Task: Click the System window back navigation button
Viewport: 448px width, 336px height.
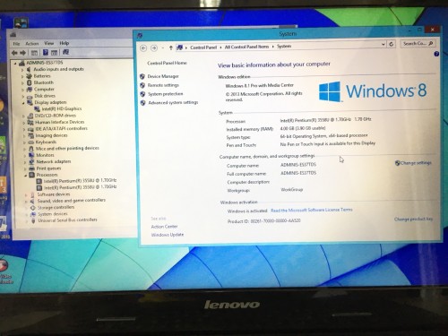Action: [143, 48]
